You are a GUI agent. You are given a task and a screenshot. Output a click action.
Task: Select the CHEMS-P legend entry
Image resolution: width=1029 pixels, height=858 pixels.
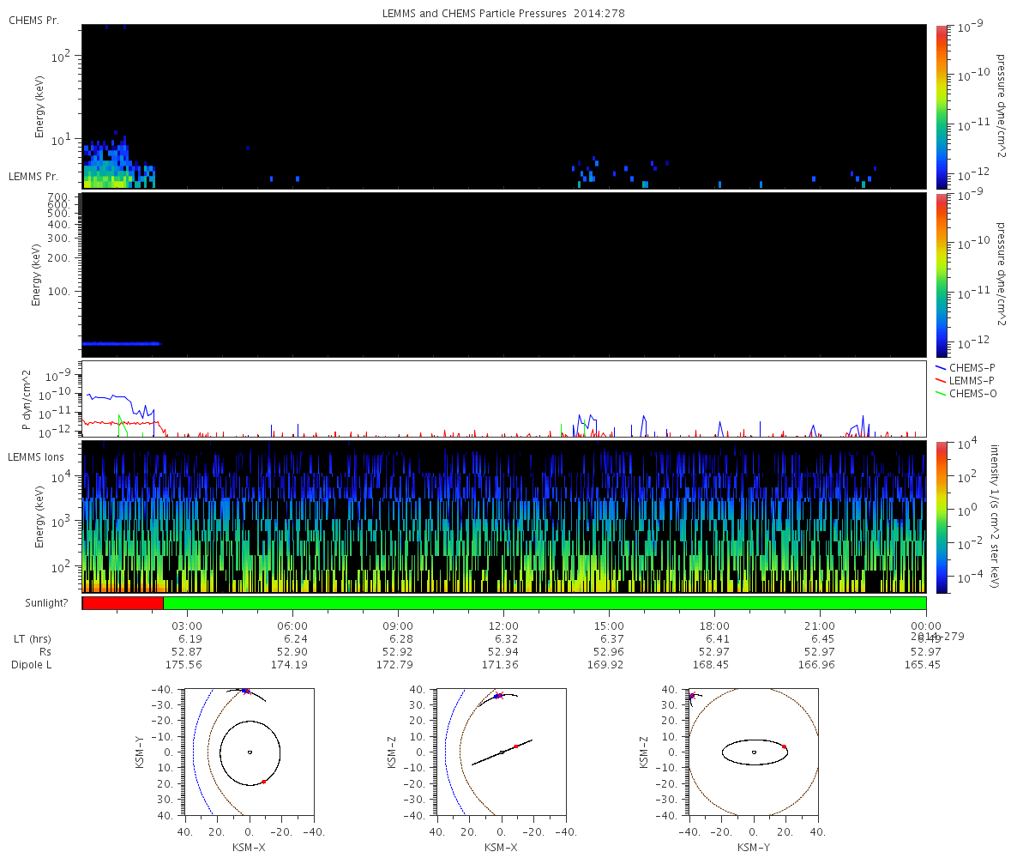pos(972,367)
